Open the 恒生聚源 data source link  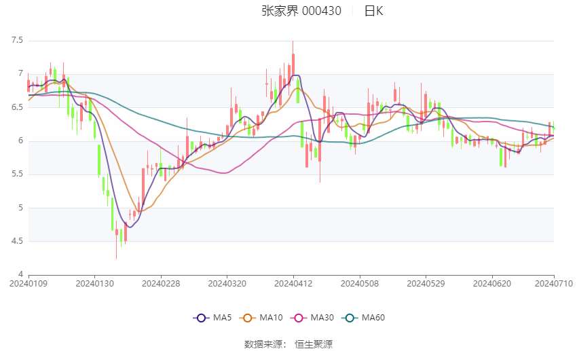[x=314, y=344]
